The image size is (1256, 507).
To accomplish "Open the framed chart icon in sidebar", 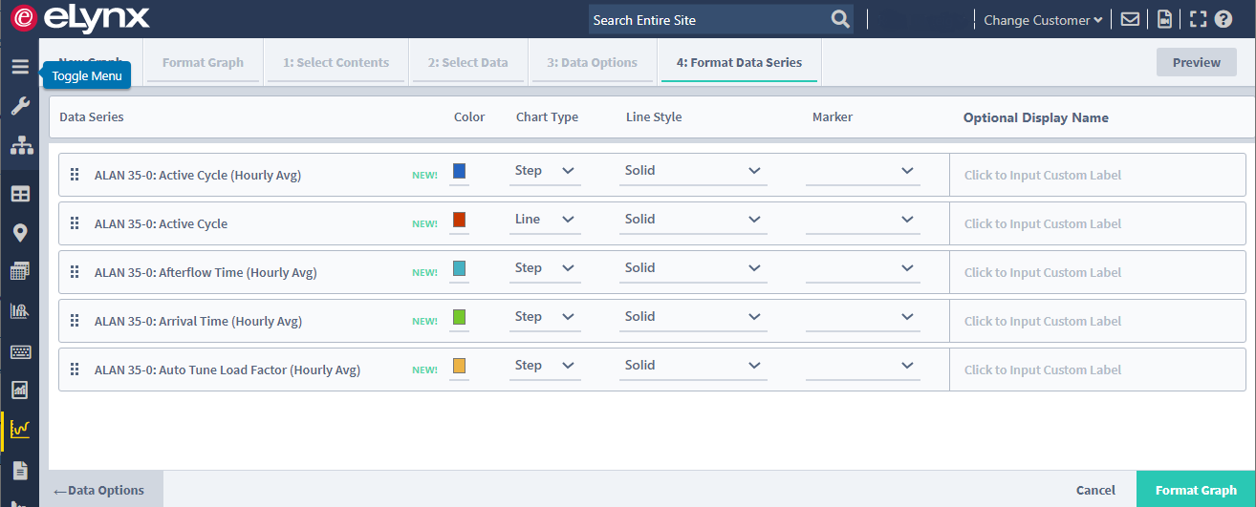I will pos(20,390).
